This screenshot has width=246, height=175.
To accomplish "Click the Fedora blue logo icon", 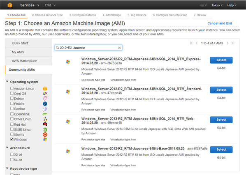I will pyautogui.click(x=45, y=104).
